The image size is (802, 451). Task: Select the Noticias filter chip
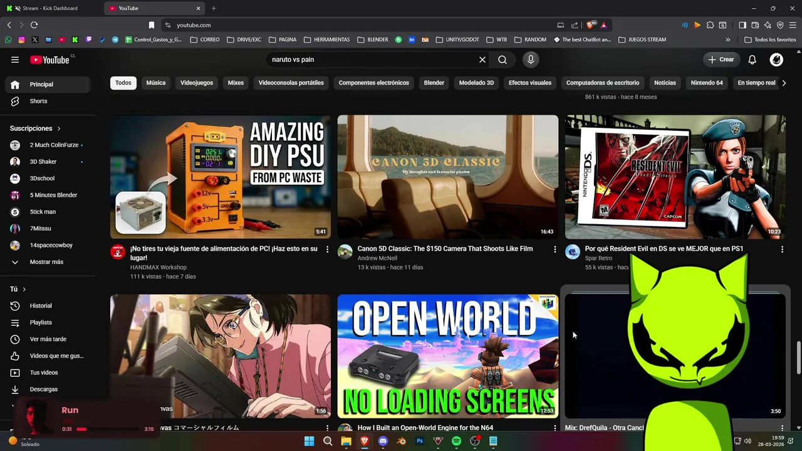[x=665, y=83]
